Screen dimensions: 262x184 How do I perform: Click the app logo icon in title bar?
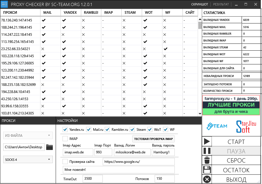pyautogui.click(x=5, y=4)
